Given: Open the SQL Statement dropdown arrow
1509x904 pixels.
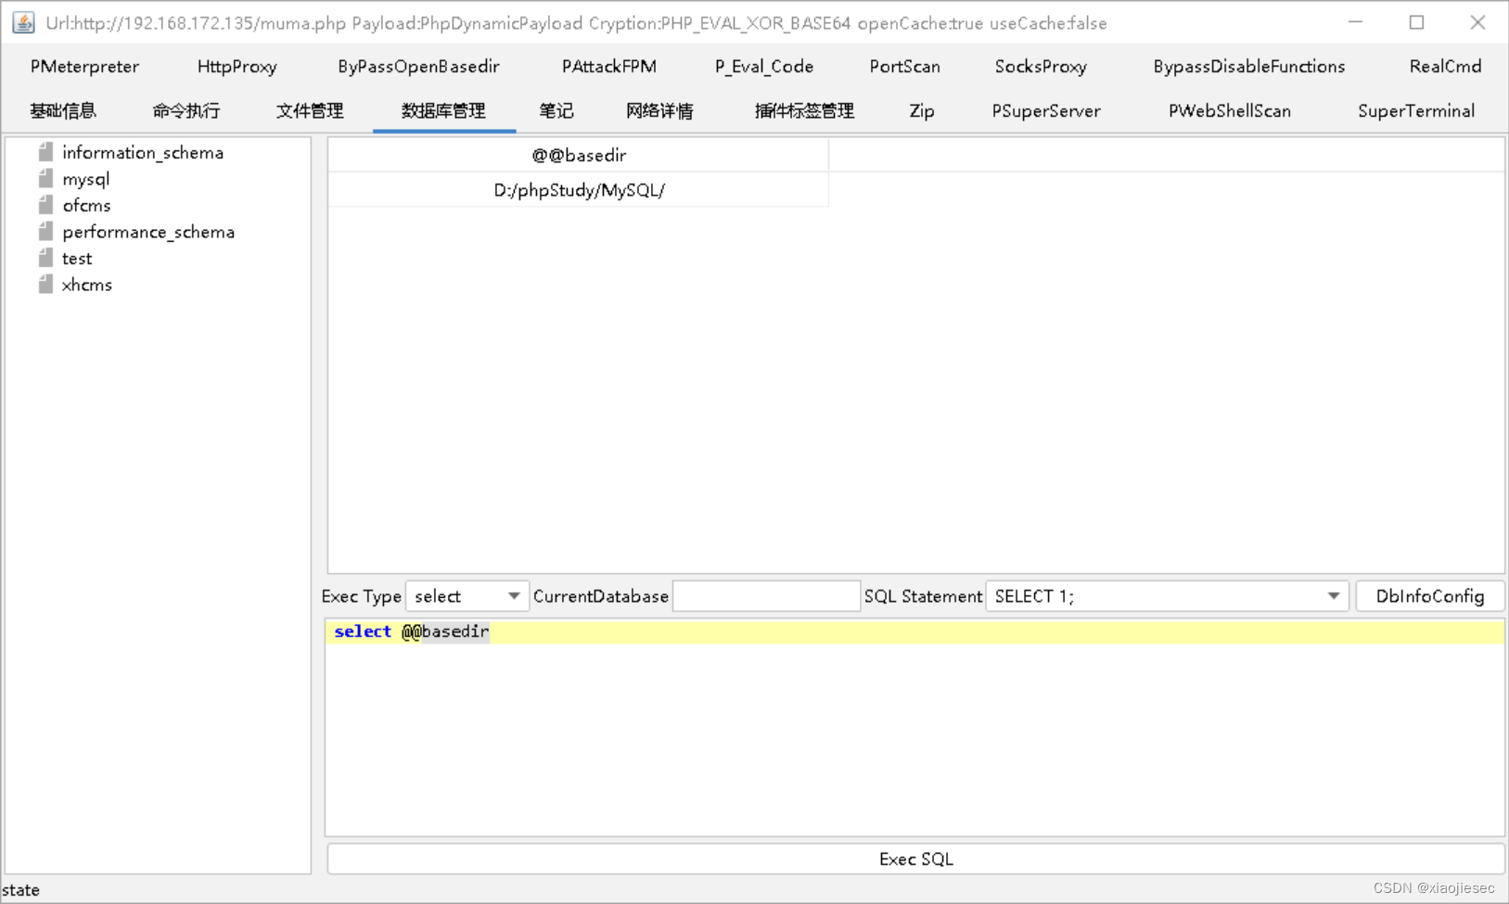Looking at the screenshot, I should pyautogui.click(x=1336, y=596).
